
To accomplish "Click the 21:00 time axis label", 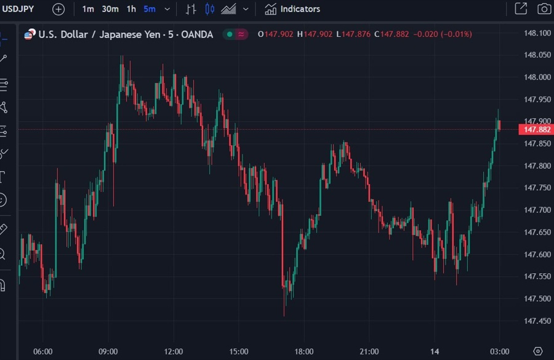I will coord(369,351).
